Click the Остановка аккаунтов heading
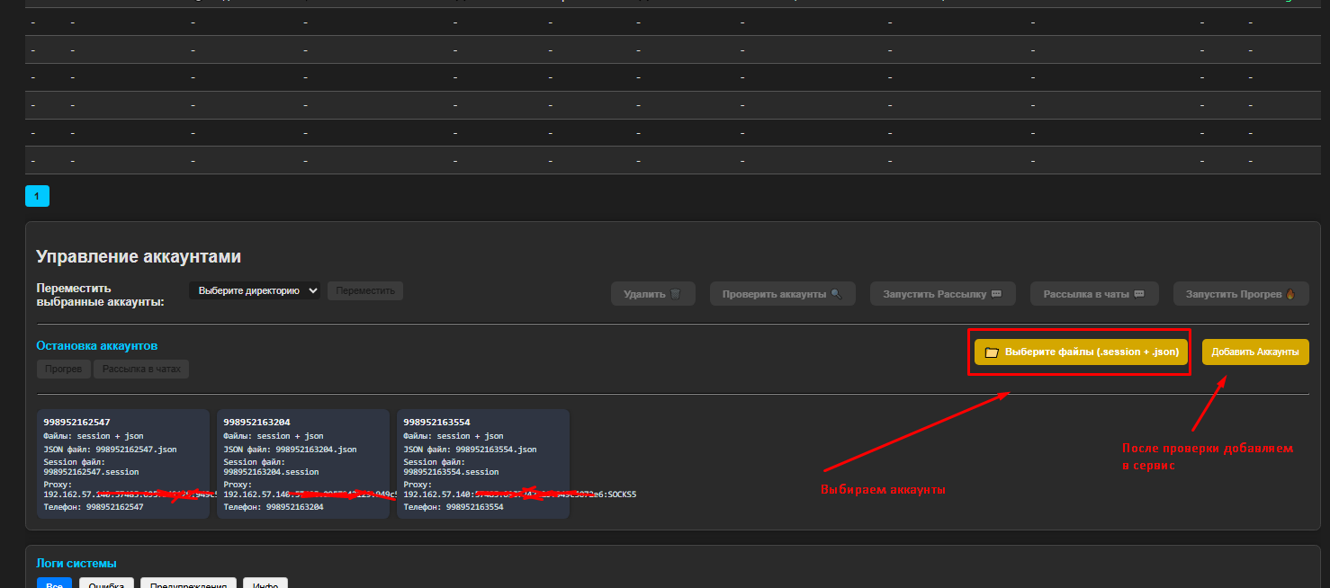The width and height of the screenshot is (1330, 588). (x=97, y=345)
